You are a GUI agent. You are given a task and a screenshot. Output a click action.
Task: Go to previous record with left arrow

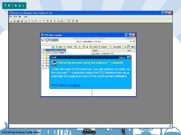40,21
